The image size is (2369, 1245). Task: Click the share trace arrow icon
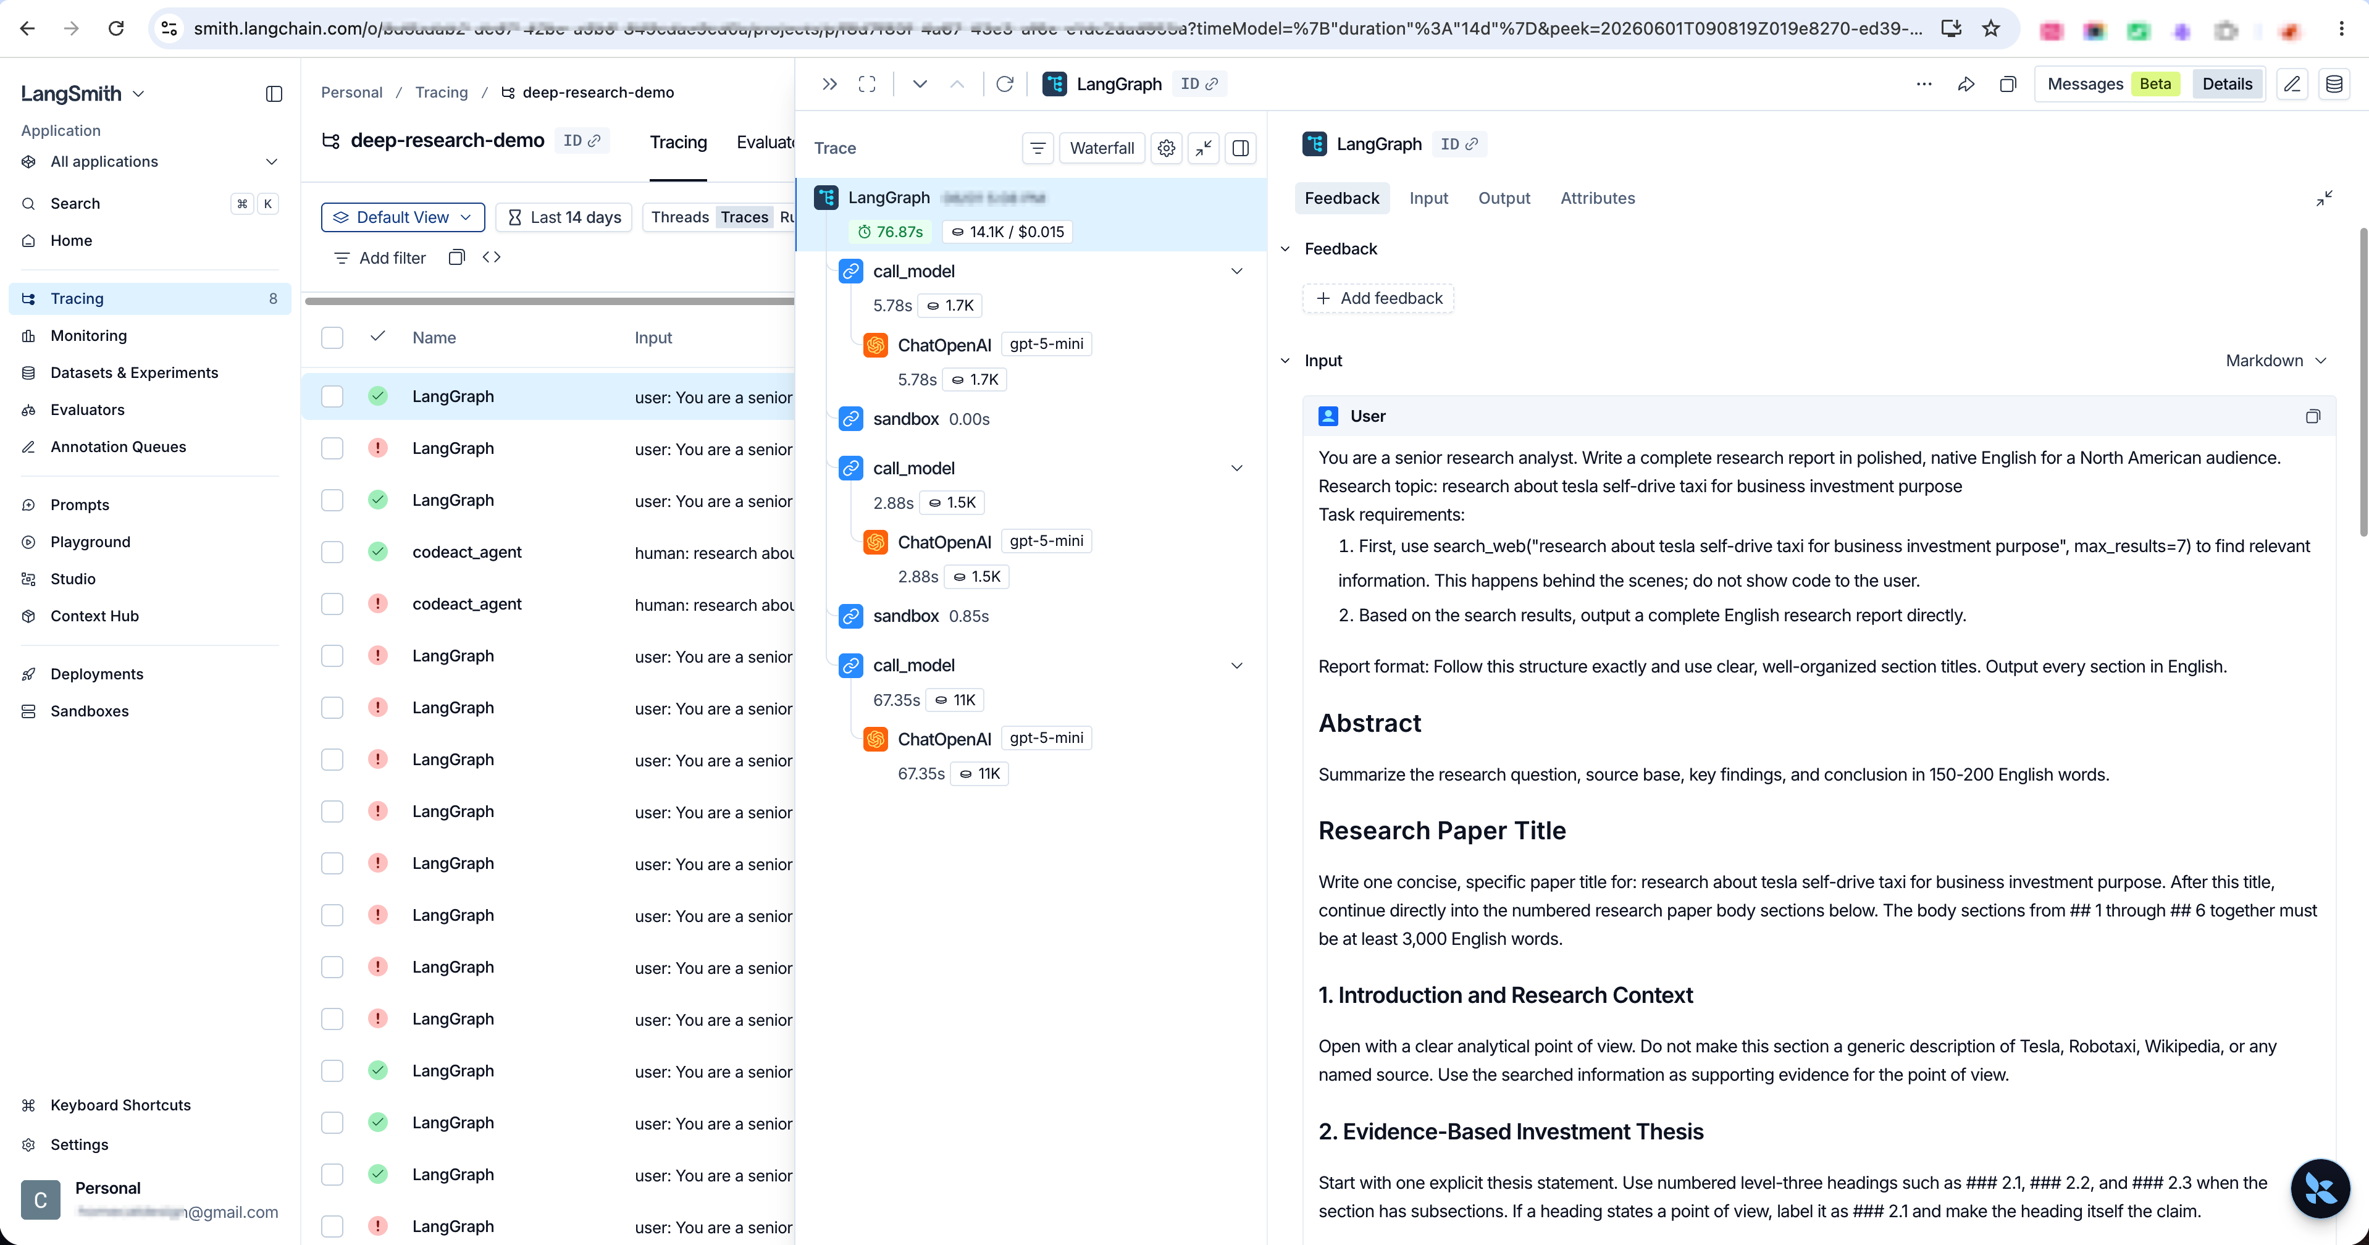click(x=1966, y=83)
